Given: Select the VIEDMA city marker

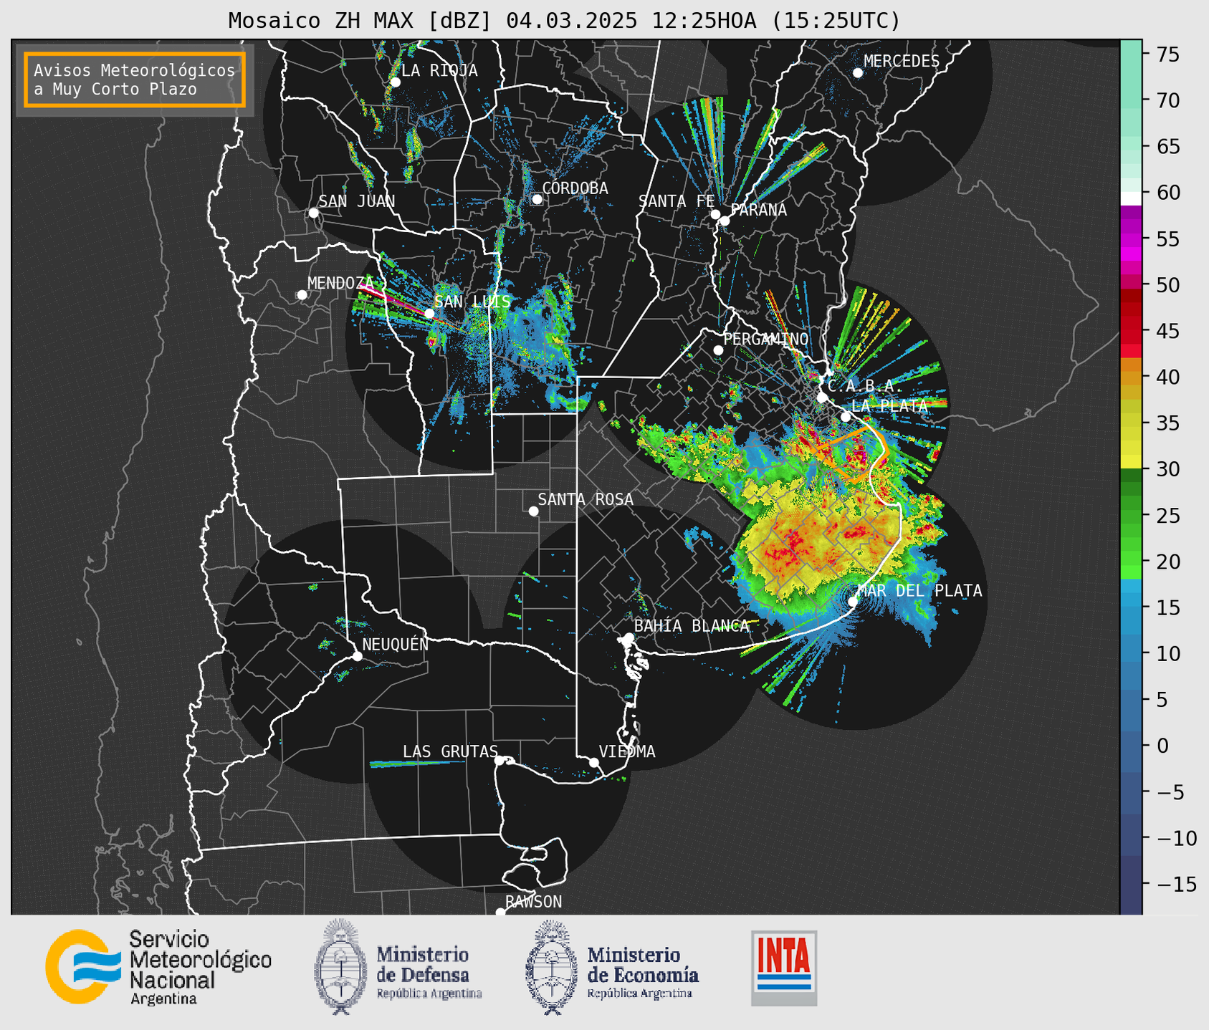Looking at the screenshot, I should [x=593, y=762].
